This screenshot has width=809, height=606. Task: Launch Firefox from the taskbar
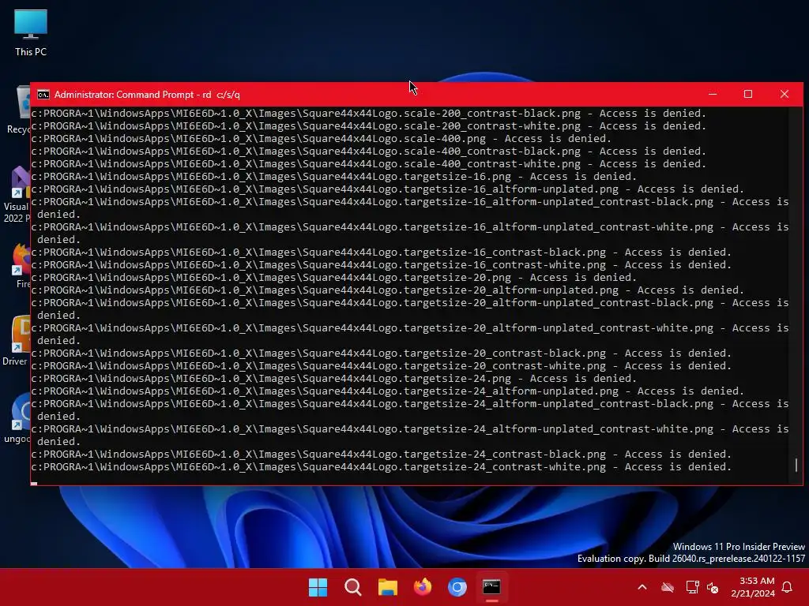click(x=423, y=587)
